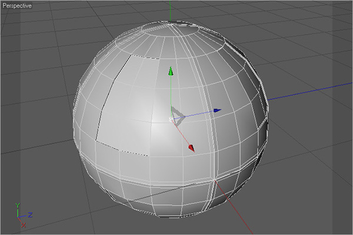Click the Perspective viewport label
The width and height of the screenshot is (353, 235).
click(x=17, y=6)
